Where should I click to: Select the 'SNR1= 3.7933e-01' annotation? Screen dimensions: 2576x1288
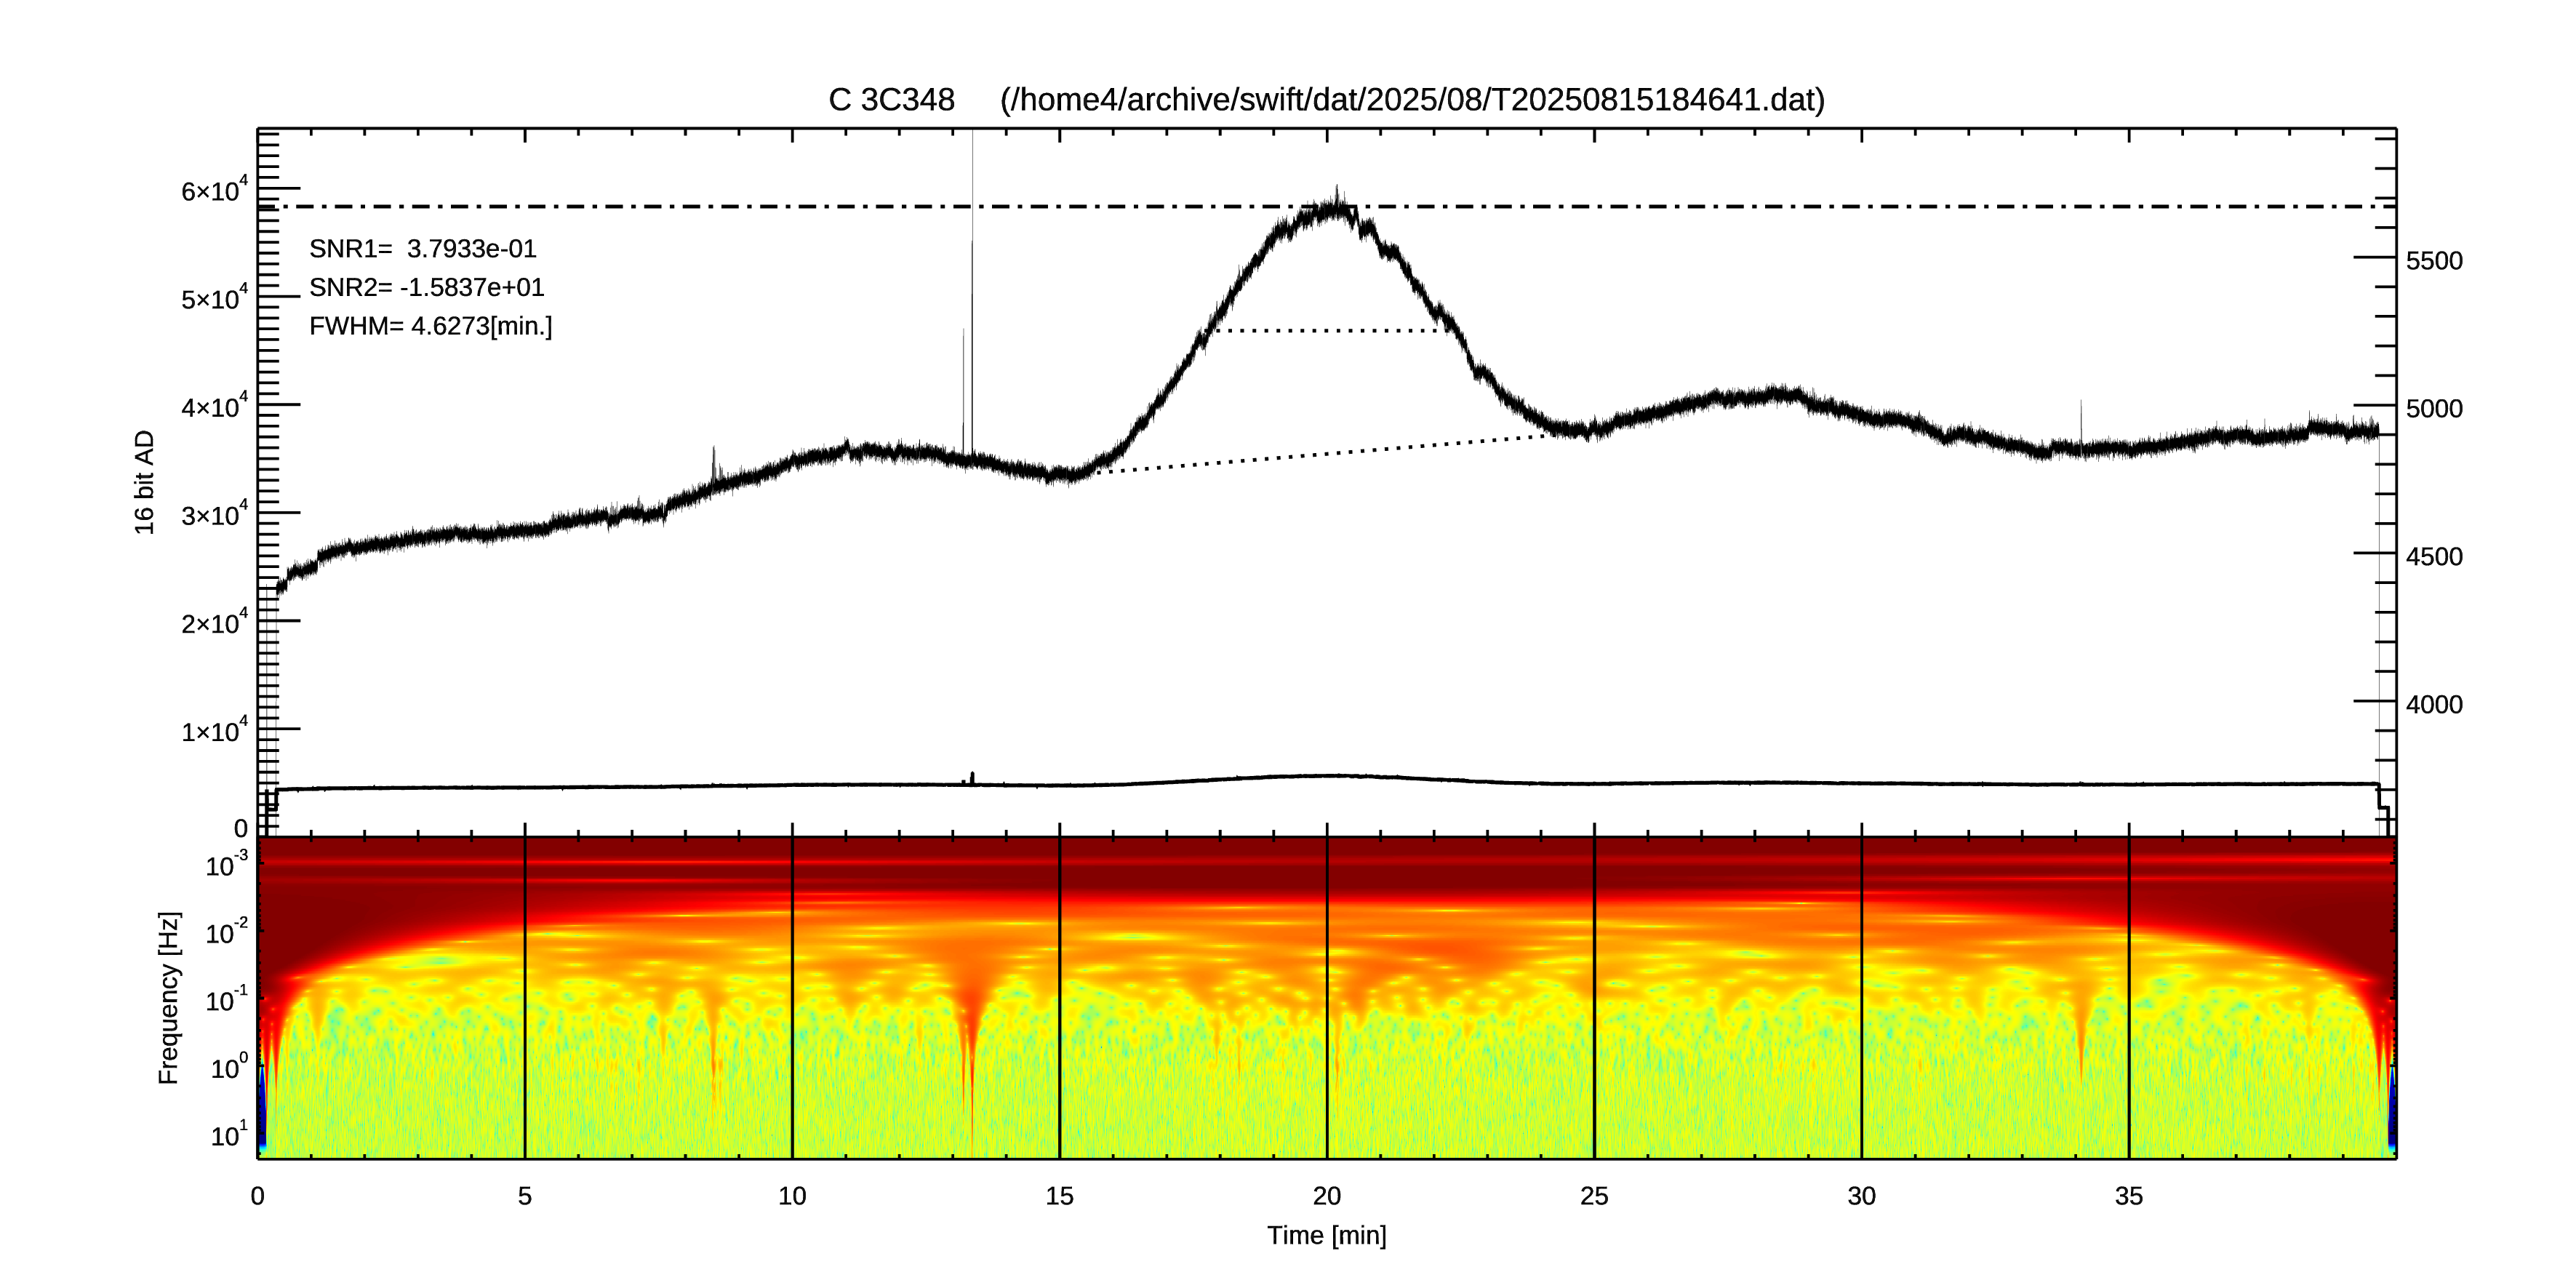pyautogui.click(x=423, y=248)
